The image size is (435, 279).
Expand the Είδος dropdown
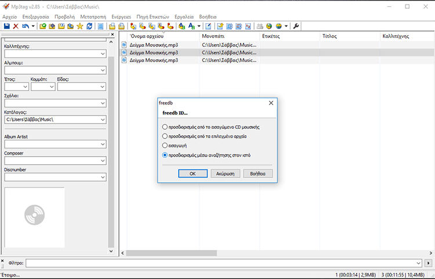coord(103,87)
